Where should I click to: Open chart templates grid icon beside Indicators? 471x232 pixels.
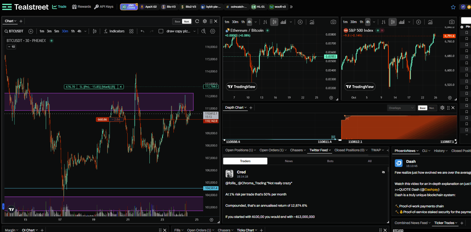click(131, 31)
